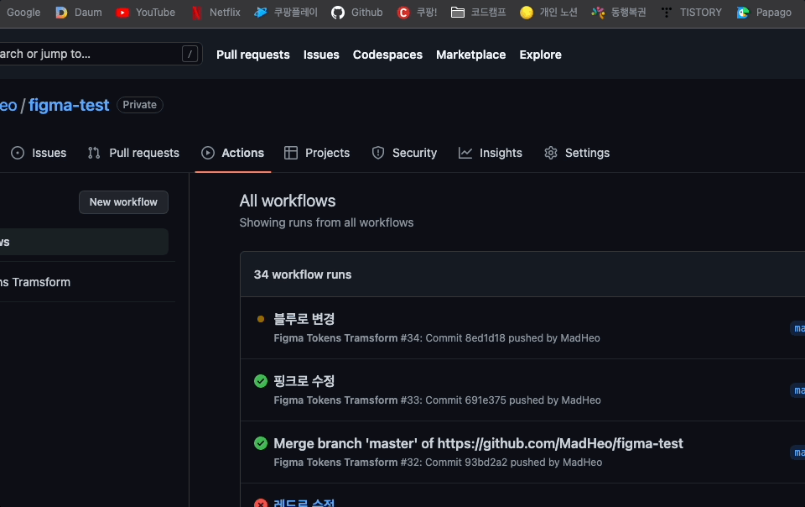805x507 pixels.
Task: Focus the search or jump to field
Action: 101,54
